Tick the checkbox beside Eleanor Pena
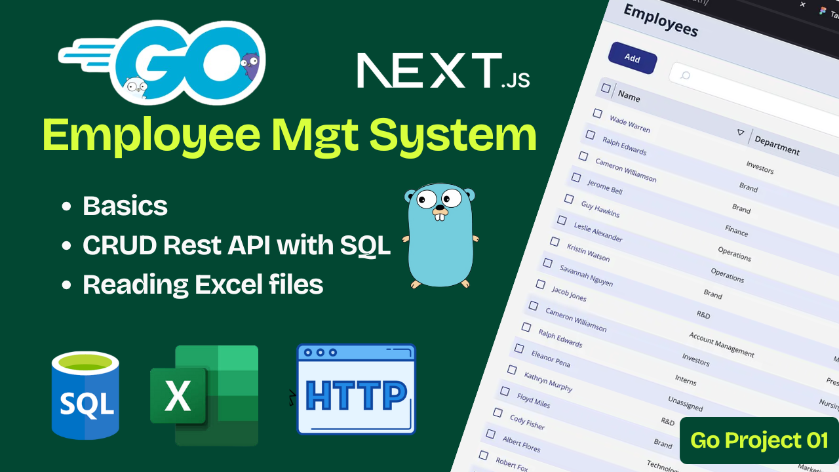The width and height of the screenshot is (839, 472). (x=519, y=348)
